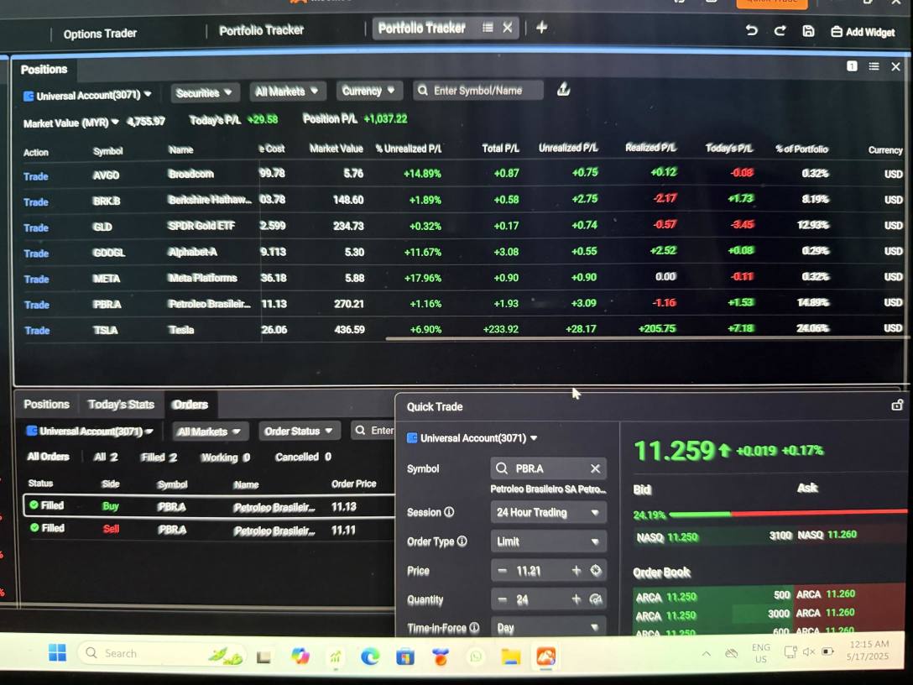
Task: Focus the Enter Symbol/Name search field
Action: pos(478,91)
